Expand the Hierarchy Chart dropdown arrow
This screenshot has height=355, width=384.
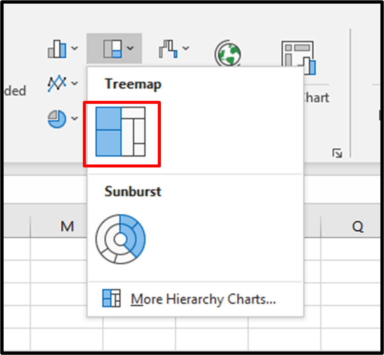coord(130,48)
